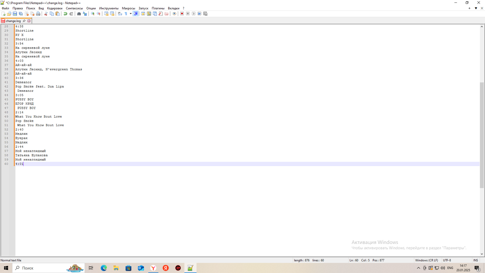Click the Redo arrow icon
This screenshot has height=273, width=485.
coord(71,14)
